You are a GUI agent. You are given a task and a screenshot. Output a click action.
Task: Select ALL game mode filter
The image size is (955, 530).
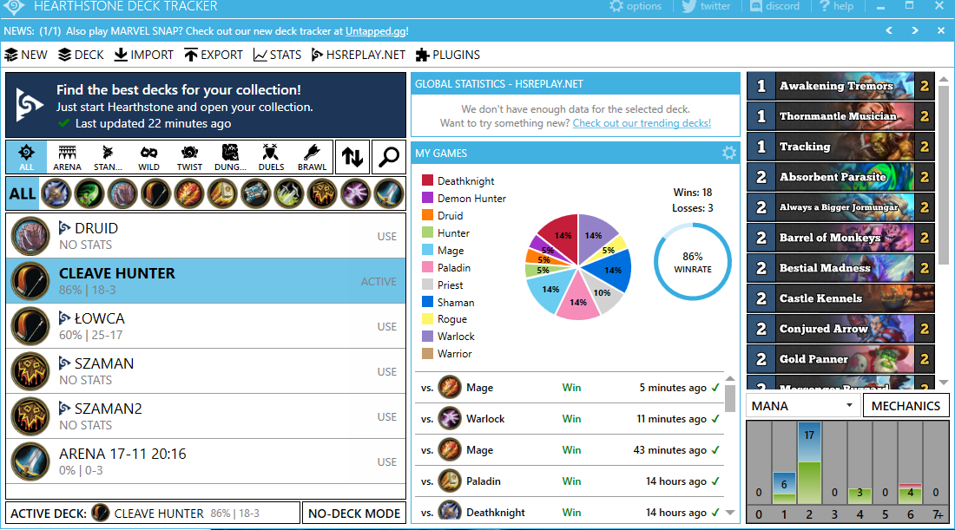tap(26, 157)
